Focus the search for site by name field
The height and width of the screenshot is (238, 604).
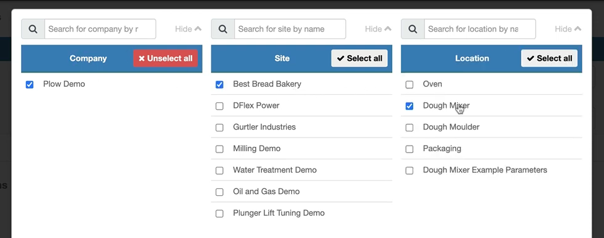pyautogui.click(x=290, y=29)
